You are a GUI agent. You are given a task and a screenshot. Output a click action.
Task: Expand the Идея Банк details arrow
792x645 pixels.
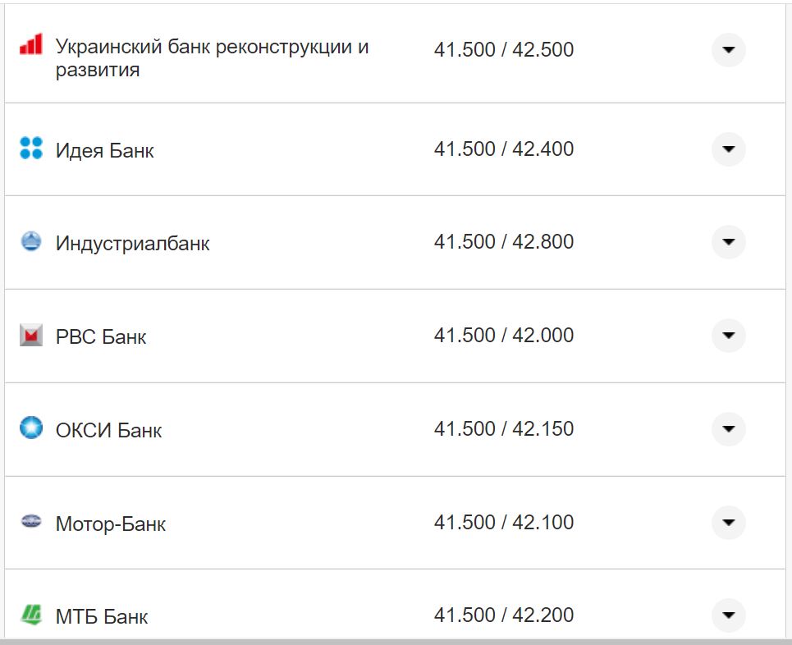(x=728, y=149)
